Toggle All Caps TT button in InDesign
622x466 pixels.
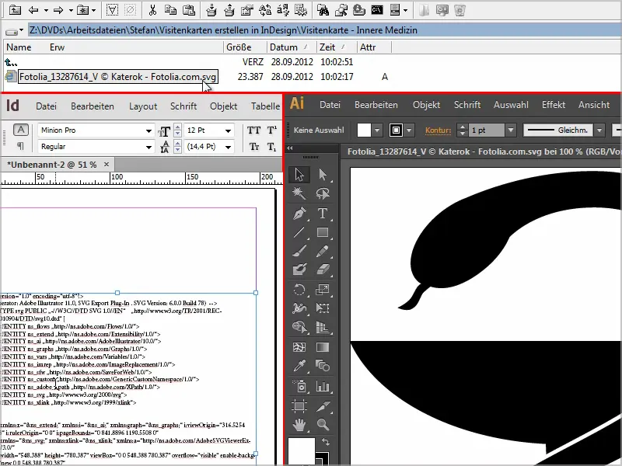click(254, 130)
